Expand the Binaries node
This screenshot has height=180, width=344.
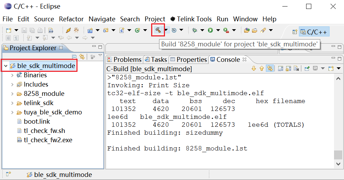click(12, 75)
